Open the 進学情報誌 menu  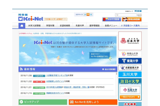point(94,26)
